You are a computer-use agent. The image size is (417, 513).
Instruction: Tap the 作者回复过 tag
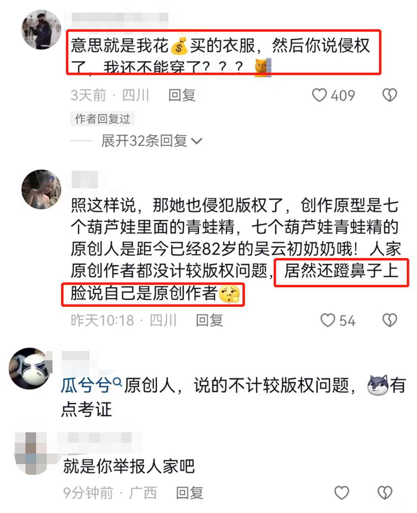point(103,119)
